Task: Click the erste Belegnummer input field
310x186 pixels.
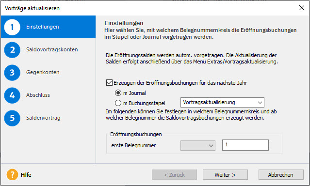Action: pyautogui.click(x=245, y=145)
